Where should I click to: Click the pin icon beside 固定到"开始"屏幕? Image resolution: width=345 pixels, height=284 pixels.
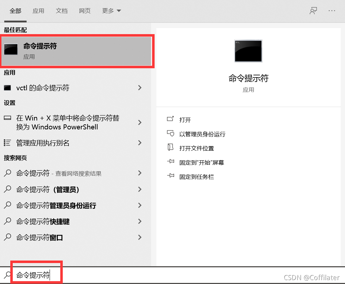pyautogui.click(x=171, y=161)
